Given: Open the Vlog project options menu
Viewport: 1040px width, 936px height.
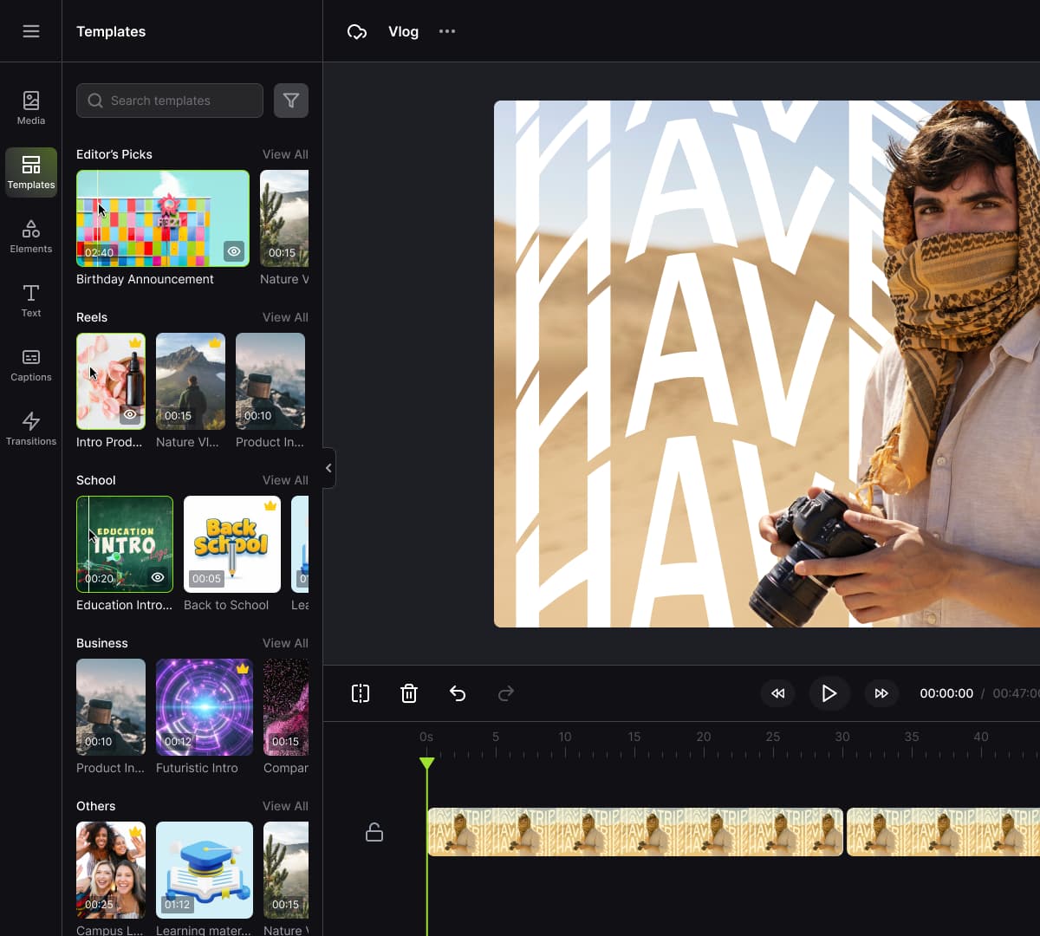Looking at the screenshot, I should 447,32.
